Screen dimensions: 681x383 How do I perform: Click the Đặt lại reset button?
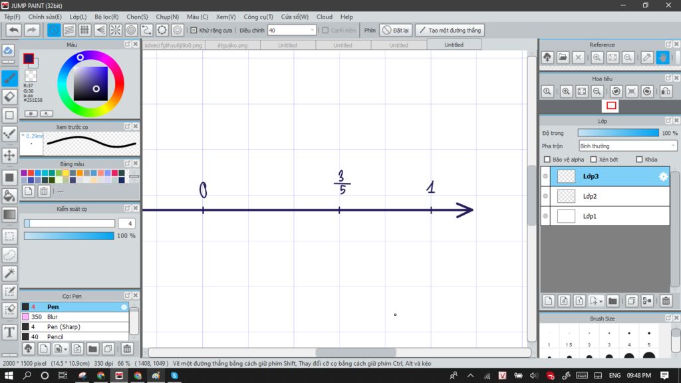(x=396, y=31)
